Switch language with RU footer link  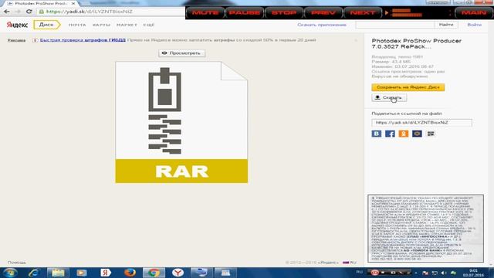click(x=350, y=263)
